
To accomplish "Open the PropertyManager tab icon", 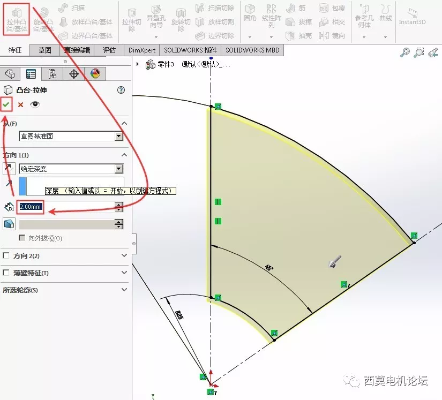I will pos(31,74).
